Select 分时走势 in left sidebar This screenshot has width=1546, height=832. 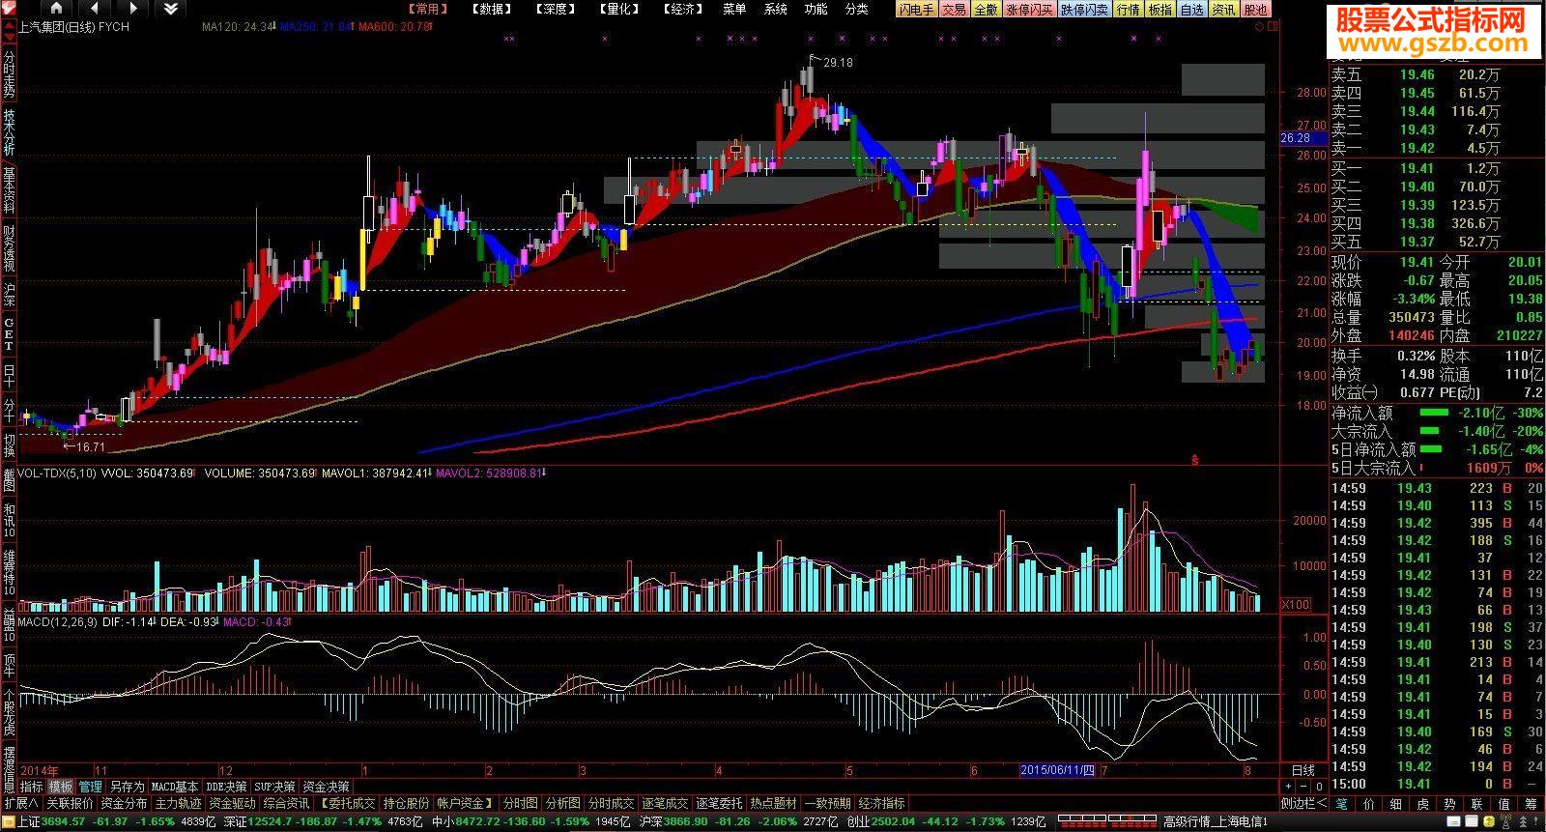click(9, 74)
